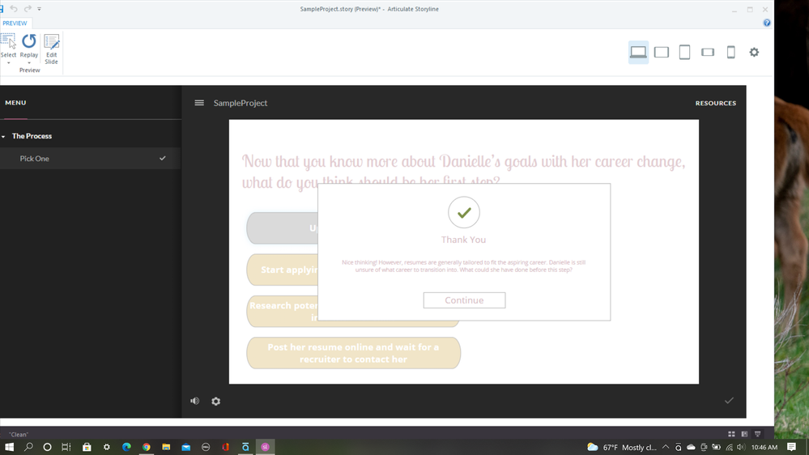
Task: Click the green checkmark circle in feedback
Action: [x=464, y=212]
